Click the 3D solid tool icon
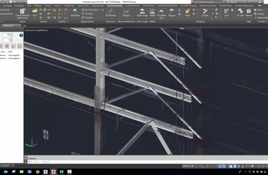268x175 pixels. [240, 12]
